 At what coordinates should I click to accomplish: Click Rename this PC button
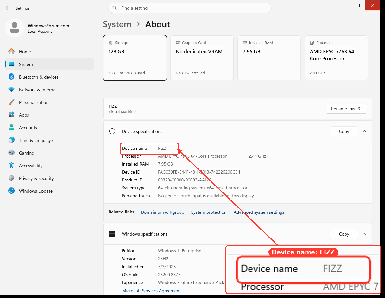[x=346, y=109]
